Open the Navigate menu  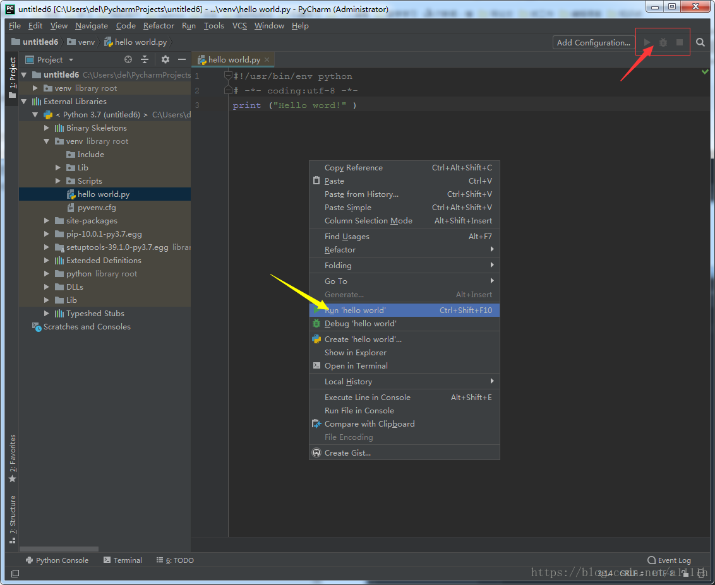tap(92, 25)
